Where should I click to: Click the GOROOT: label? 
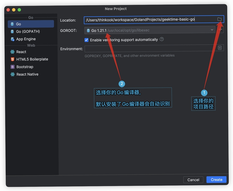(68, 31)
